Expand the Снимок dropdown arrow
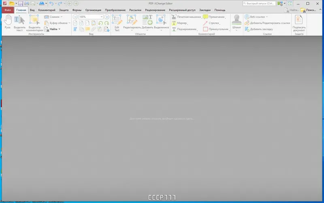The width and height of the screenshot is (324, 203). [62, 17]
